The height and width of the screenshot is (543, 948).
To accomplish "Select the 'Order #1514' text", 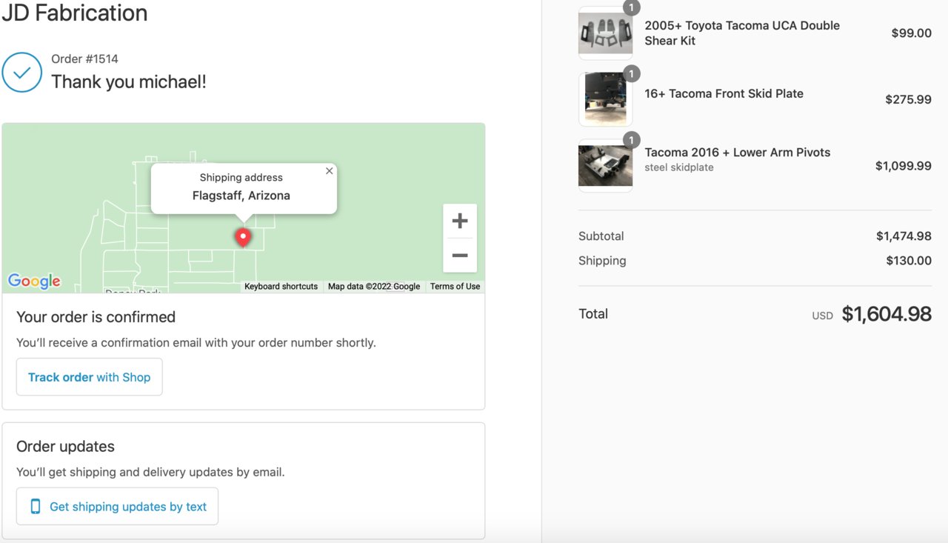I will click(84, 59).
